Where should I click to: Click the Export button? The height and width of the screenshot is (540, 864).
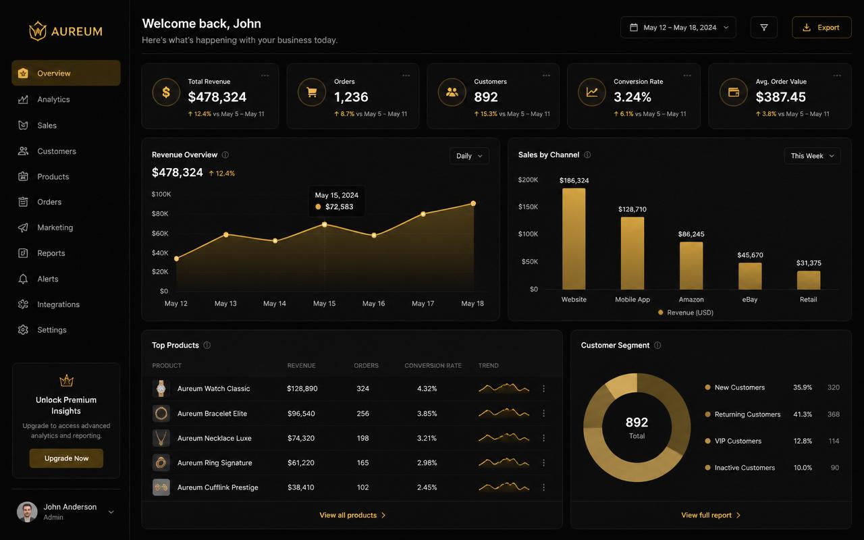(x=821, y=28)
